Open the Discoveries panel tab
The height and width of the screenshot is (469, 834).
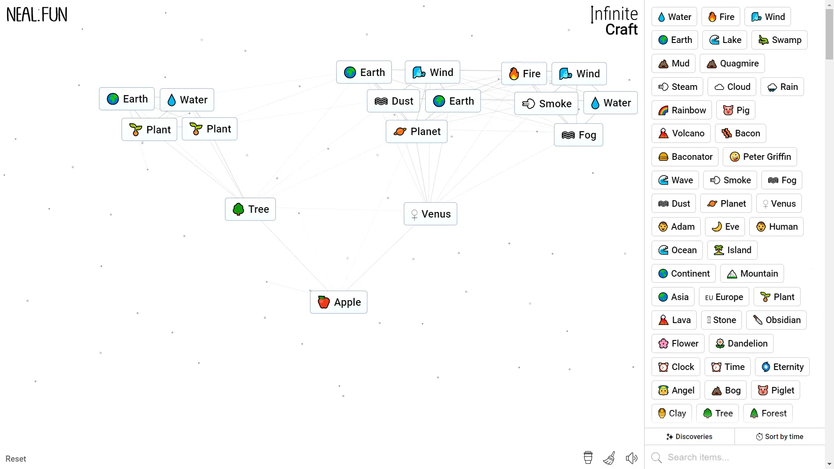tap(688, 436)
